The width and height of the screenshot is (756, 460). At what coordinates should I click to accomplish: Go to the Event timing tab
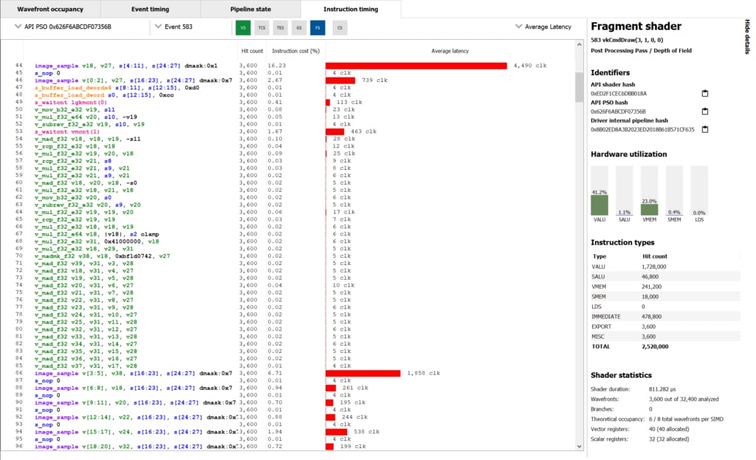[x=149, y=10]
